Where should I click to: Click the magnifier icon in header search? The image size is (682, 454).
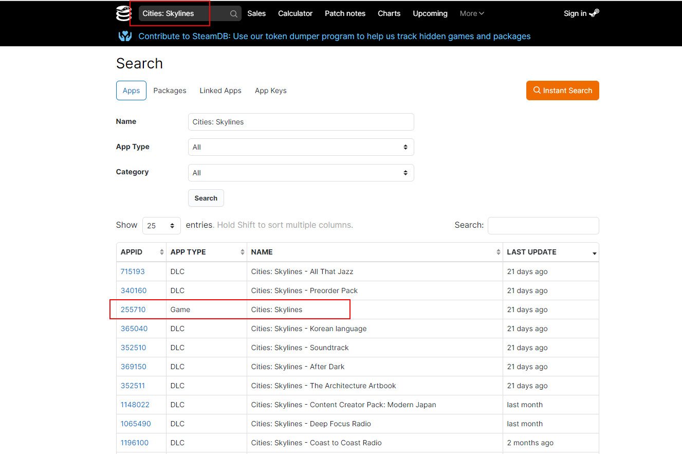coord(234,14)
